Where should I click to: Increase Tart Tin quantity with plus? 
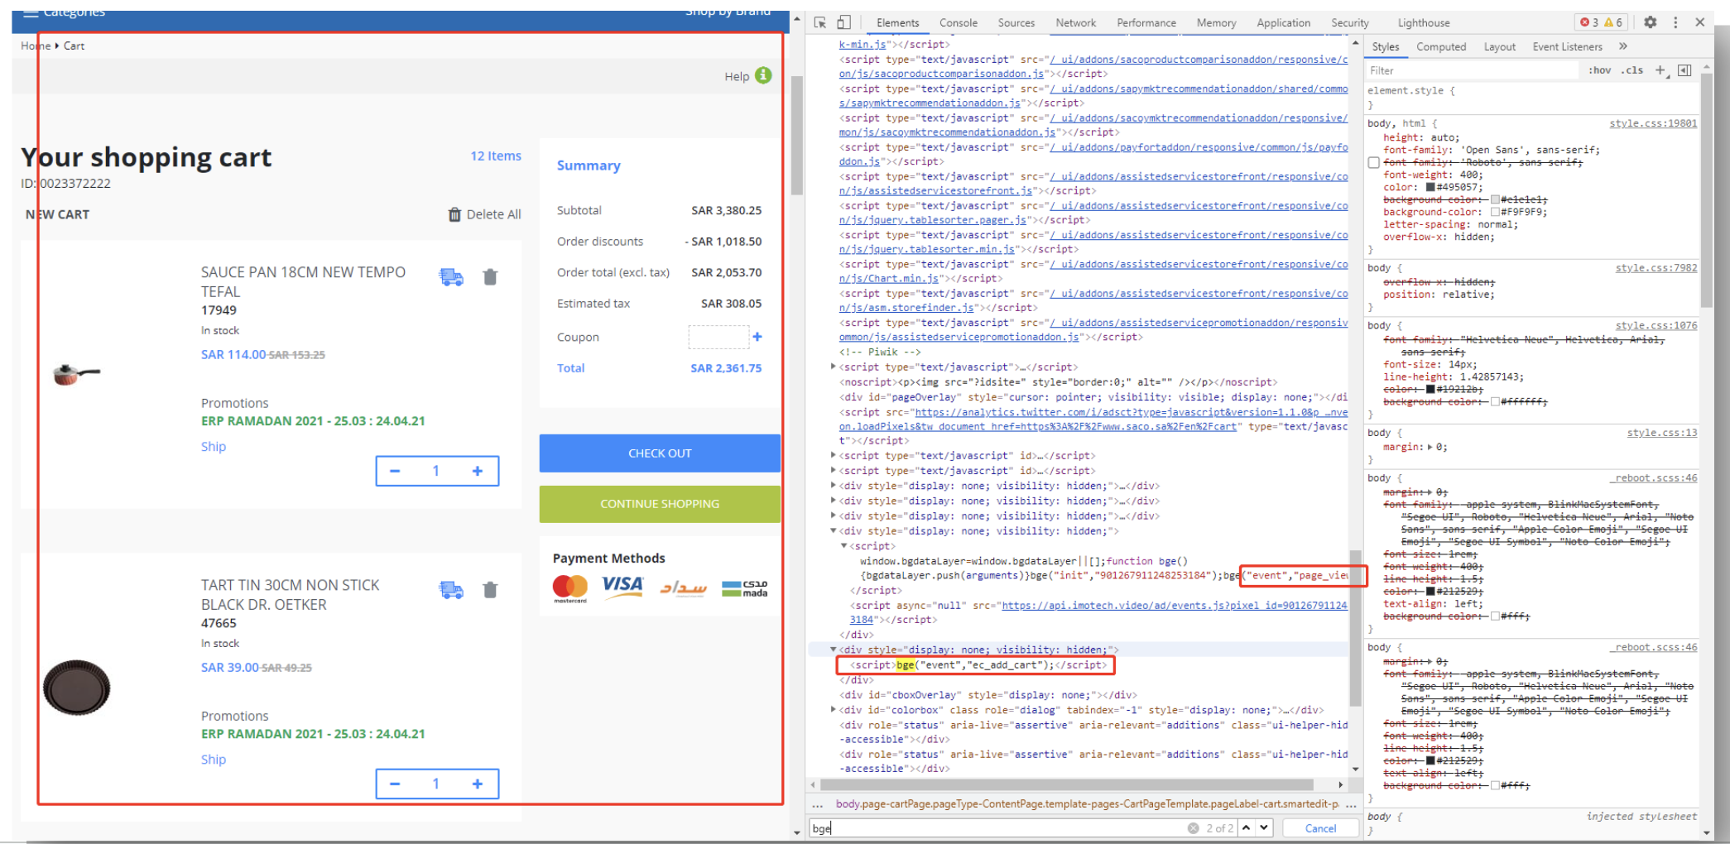click(x=478, y=784)
